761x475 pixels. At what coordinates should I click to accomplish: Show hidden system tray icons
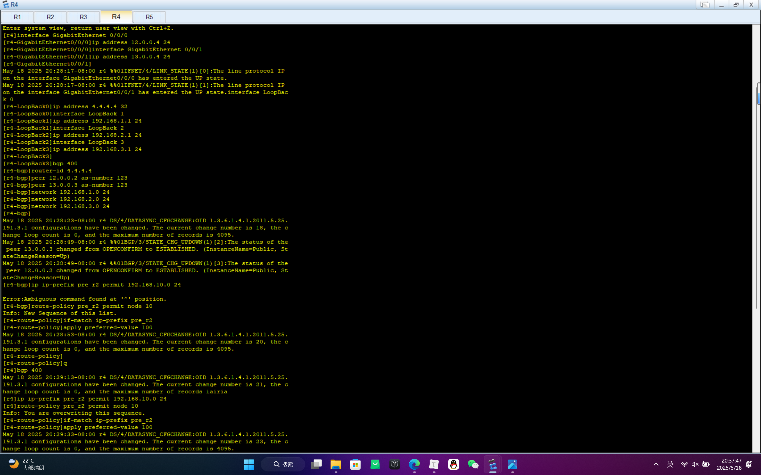click(x=656, y=464)
